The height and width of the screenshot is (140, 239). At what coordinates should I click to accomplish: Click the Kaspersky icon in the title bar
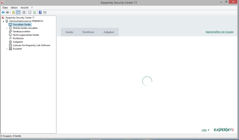tap(2, 2)
